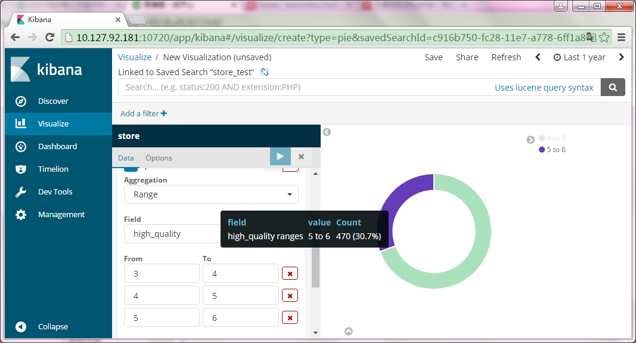Edit To value 5
Screen dimensions: 636x343
click(241, 295)
